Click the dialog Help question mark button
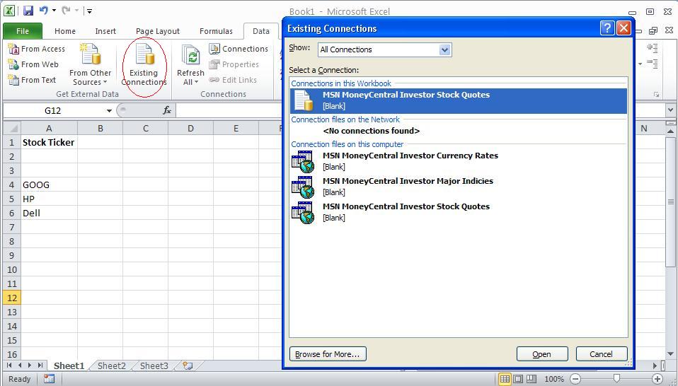 click(x=607, y=28)
